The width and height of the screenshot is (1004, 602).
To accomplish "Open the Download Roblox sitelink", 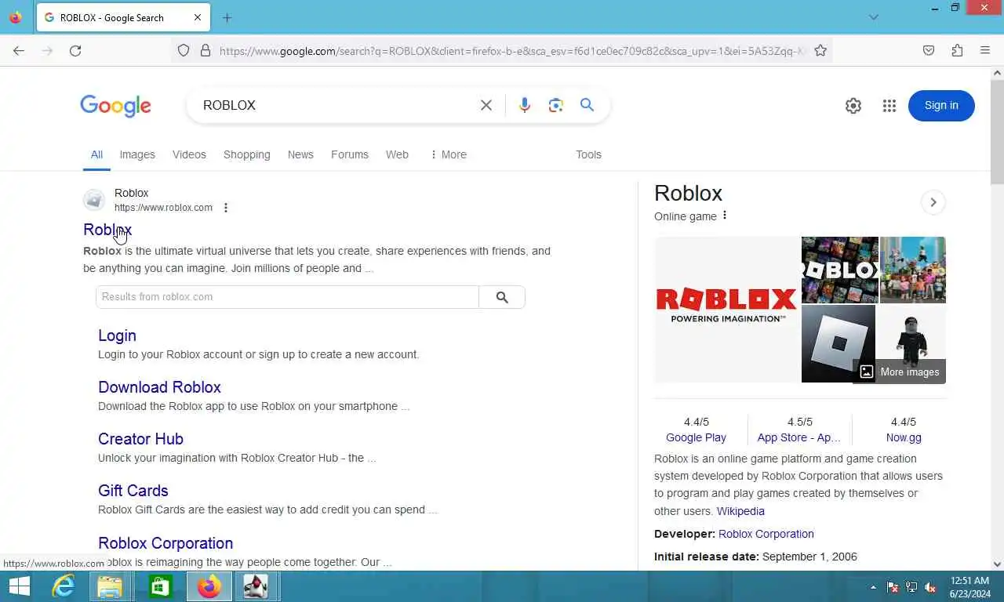I will pyautogui.click(x=159, y=387).
